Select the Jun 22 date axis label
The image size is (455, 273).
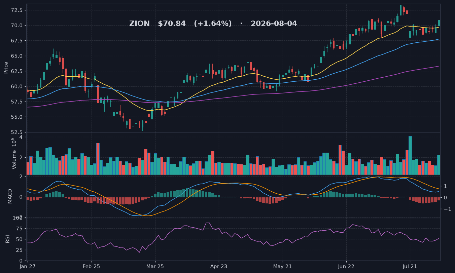(346, 267)
